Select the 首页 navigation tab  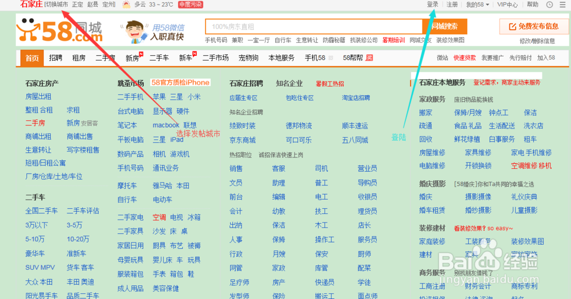tap(32, 58)
